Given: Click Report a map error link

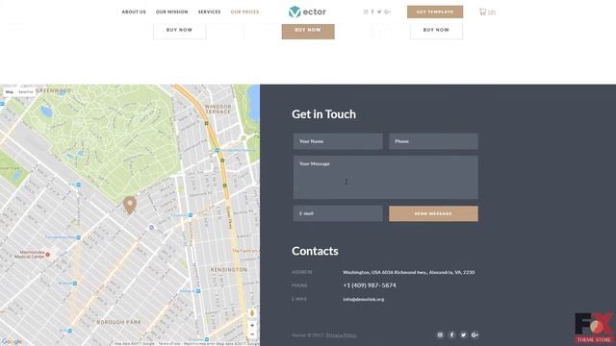Looking at the screenshot, I should (199, 344).
